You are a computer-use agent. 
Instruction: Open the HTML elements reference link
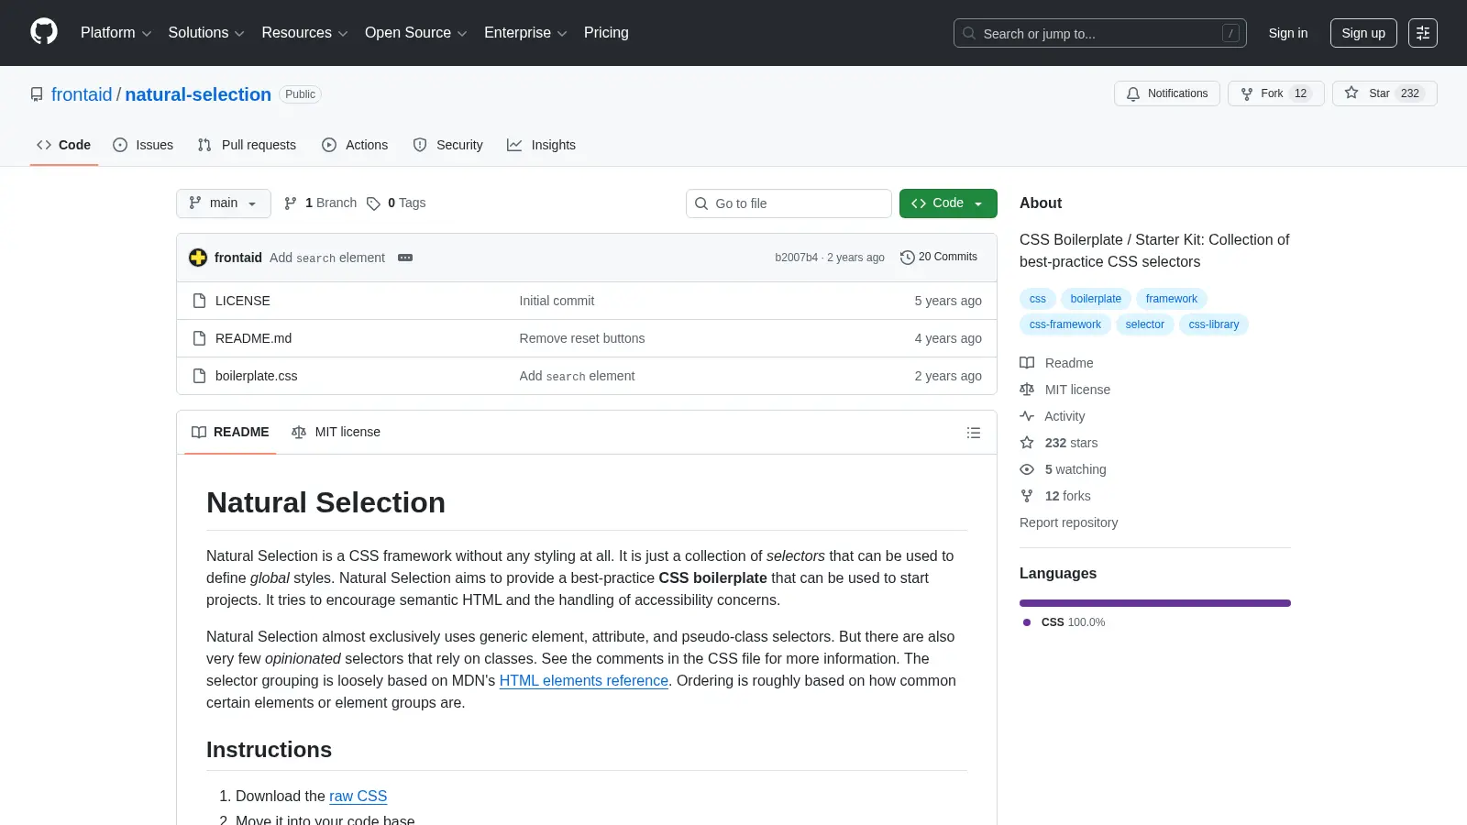click(584, 681)
